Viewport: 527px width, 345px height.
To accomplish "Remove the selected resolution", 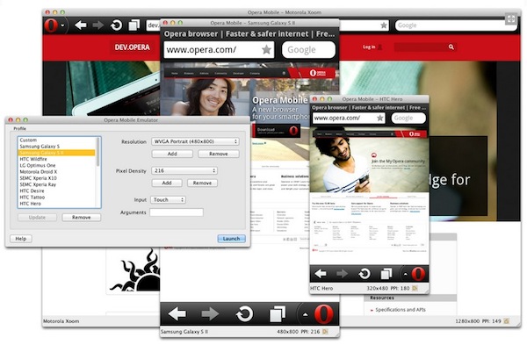I will point(219,154).
